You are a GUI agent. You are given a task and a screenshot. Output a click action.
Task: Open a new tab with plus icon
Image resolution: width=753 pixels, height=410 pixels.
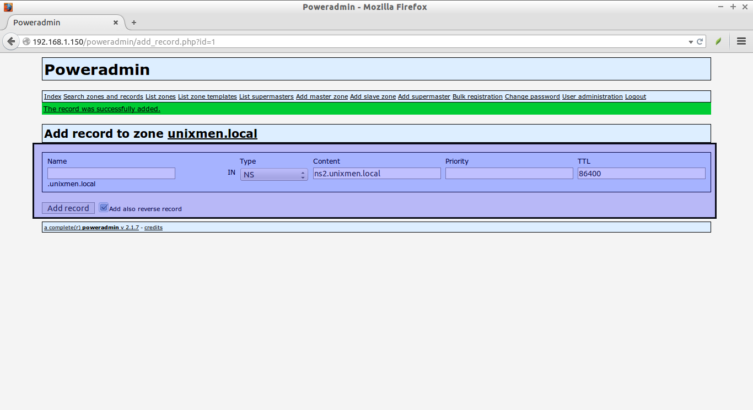[134, 23]
